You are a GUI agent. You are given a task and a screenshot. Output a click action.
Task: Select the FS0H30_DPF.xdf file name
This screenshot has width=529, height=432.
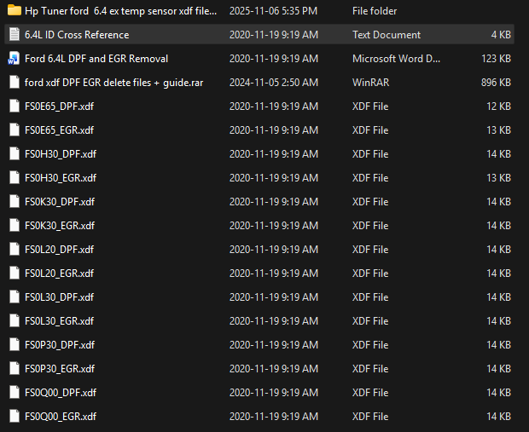coord(61,154)
